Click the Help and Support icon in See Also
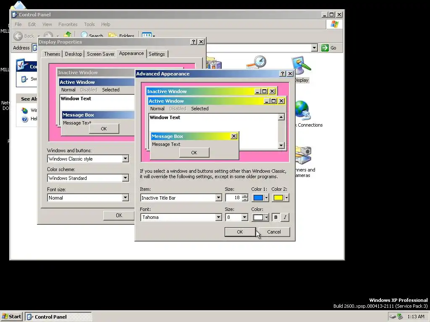 tap(25, 119)
